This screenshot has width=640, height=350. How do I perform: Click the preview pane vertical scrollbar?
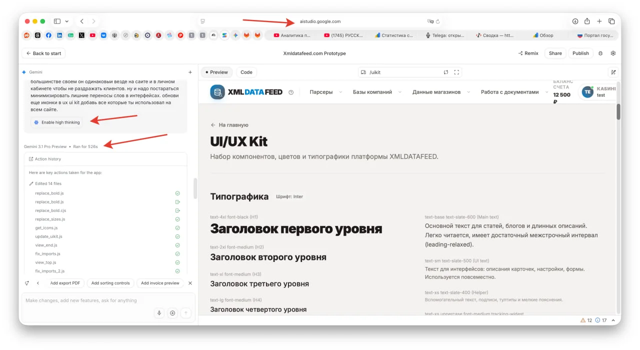(x=618, y=111)
